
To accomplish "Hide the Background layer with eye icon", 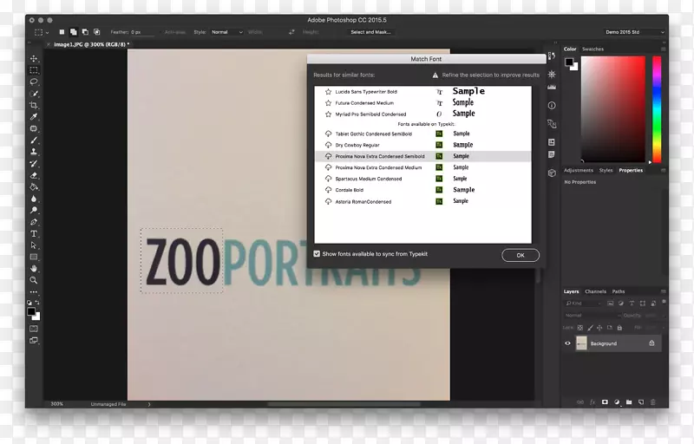I will coord(568,343).
